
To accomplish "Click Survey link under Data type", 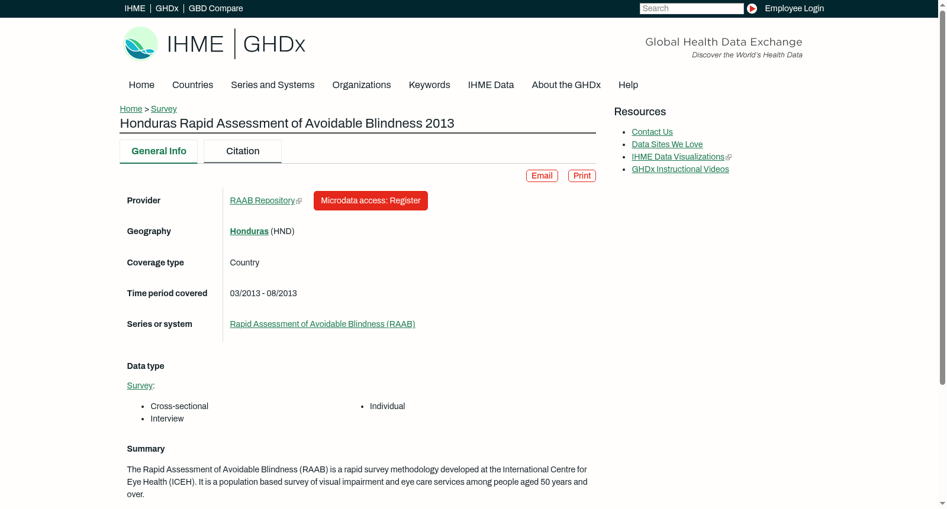I will [140, 385].
